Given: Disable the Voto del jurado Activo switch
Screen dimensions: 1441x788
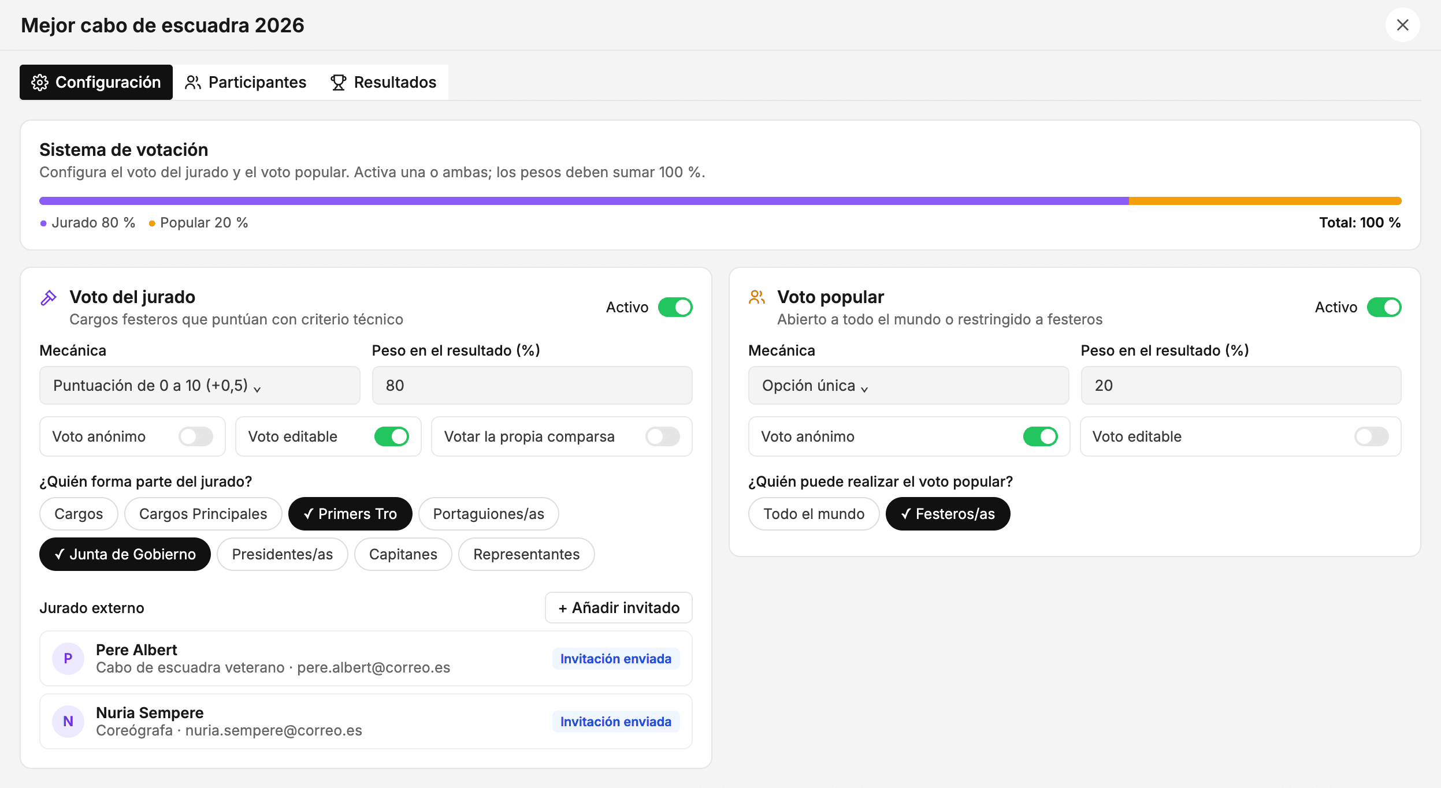Looking at the screenshot, I should (x=675, y=307).
